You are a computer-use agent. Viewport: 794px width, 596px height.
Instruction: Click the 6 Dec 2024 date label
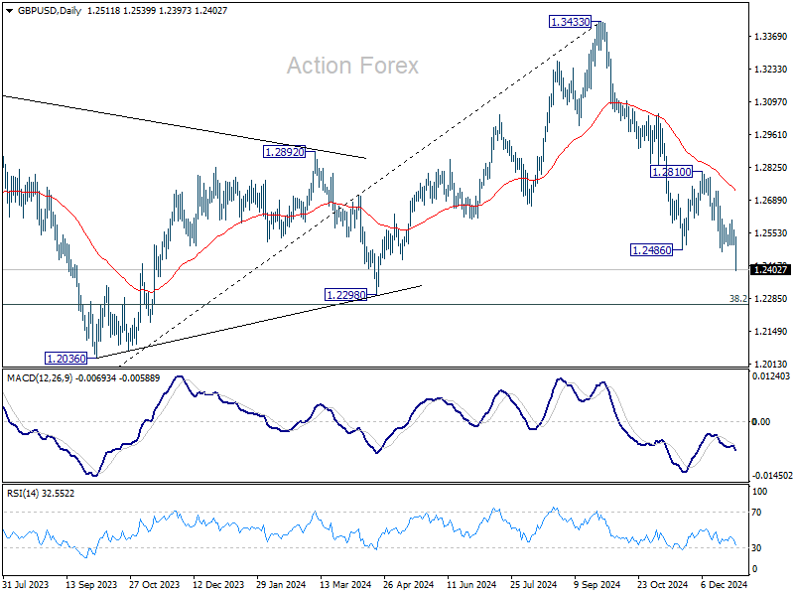(725, 584)
